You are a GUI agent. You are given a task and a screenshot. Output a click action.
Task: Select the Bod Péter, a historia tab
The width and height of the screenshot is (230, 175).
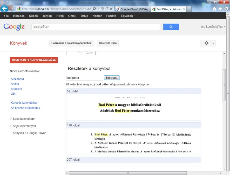pos(169,9)
